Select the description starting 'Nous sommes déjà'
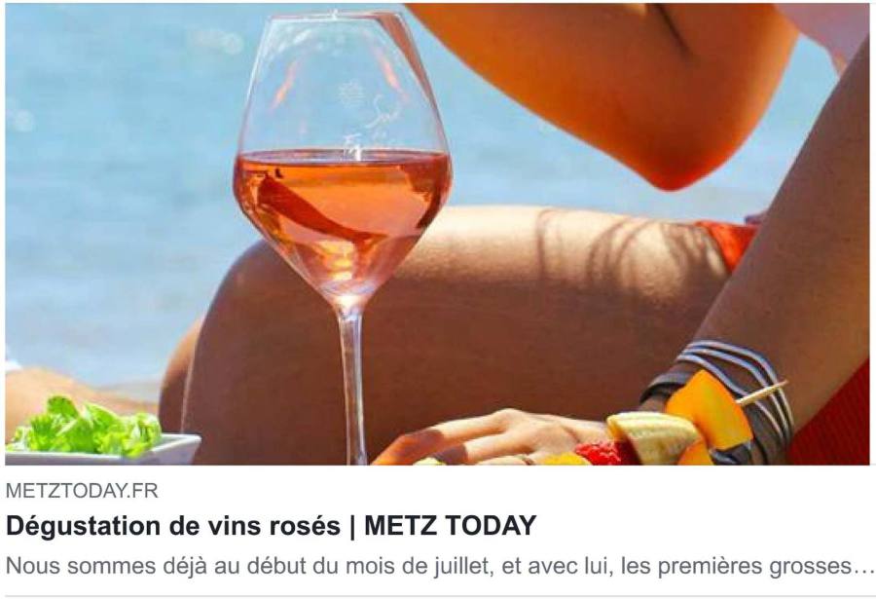The image size is (876, 599). tap(439, 566)
